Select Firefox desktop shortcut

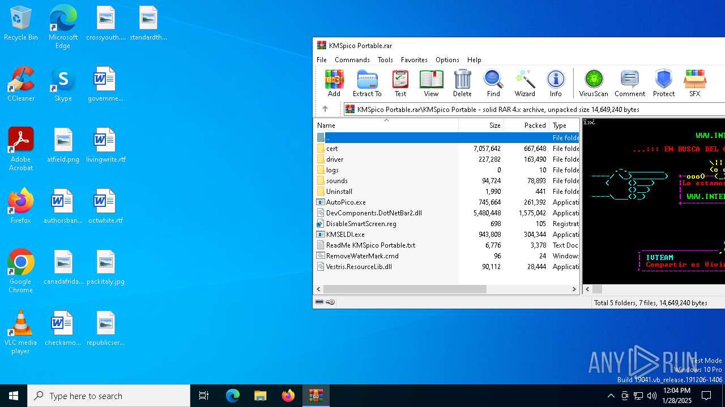coord(21,206)
